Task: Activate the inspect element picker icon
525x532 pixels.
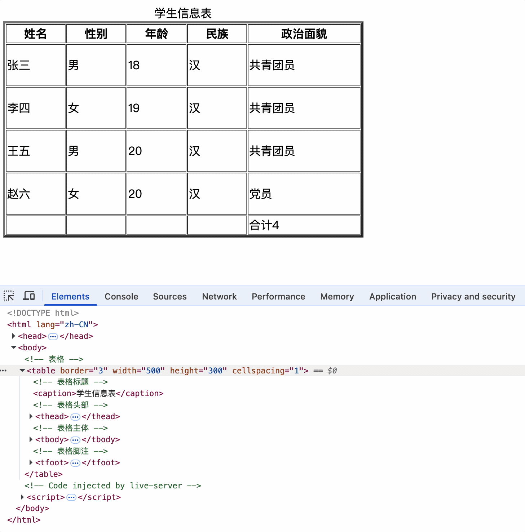Action: click(9, 296)
